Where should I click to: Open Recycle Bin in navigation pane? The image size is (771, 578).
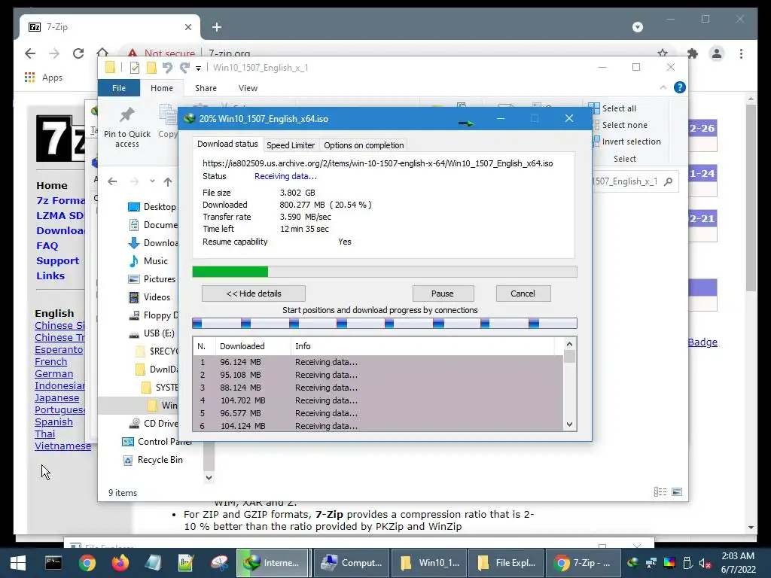pyautogui.click(x=153, y=460)
